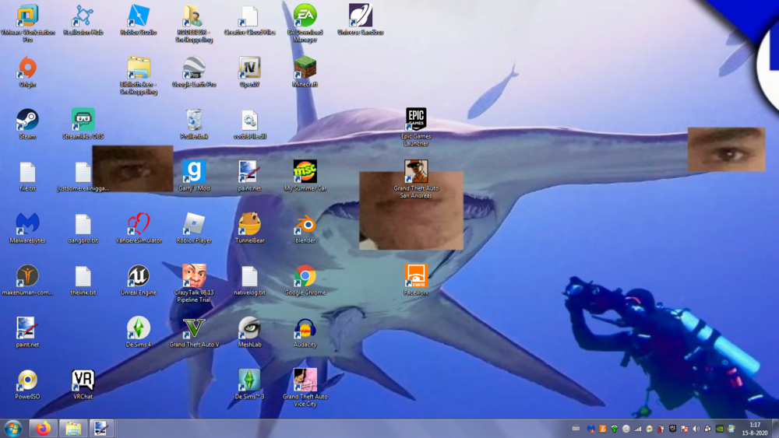Click Malwarebytes tray icon
Screen dimensions: 779x438
tap(590, 429)
